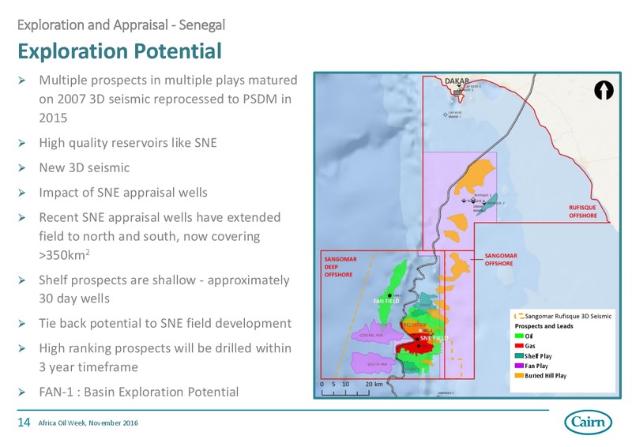Click 'Africa Oil Week, November 2016' footer
The image size is (632, 447).
pyautogui.click(x=88, y=423)
